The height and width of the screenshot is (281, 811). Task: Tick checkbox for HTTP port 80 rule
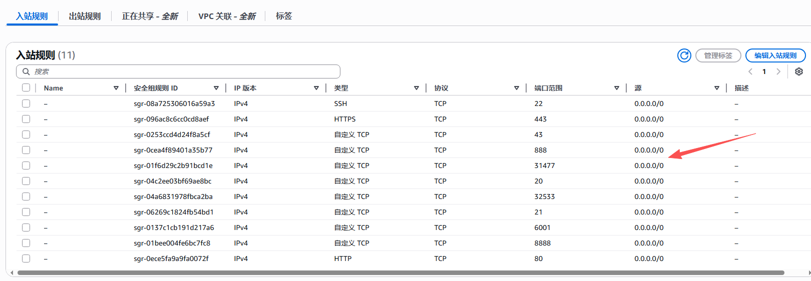pos(26,258)
